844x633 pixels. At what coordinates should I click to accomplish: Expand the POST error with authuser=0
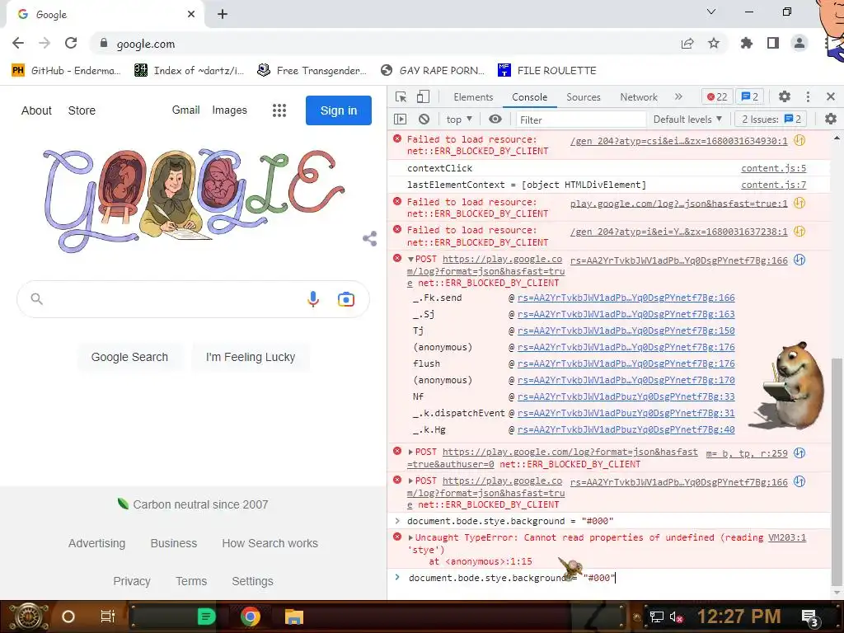(x=410, y=452)
